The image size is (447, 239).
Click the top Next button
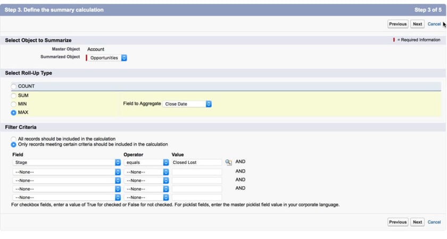pos(417,24)
